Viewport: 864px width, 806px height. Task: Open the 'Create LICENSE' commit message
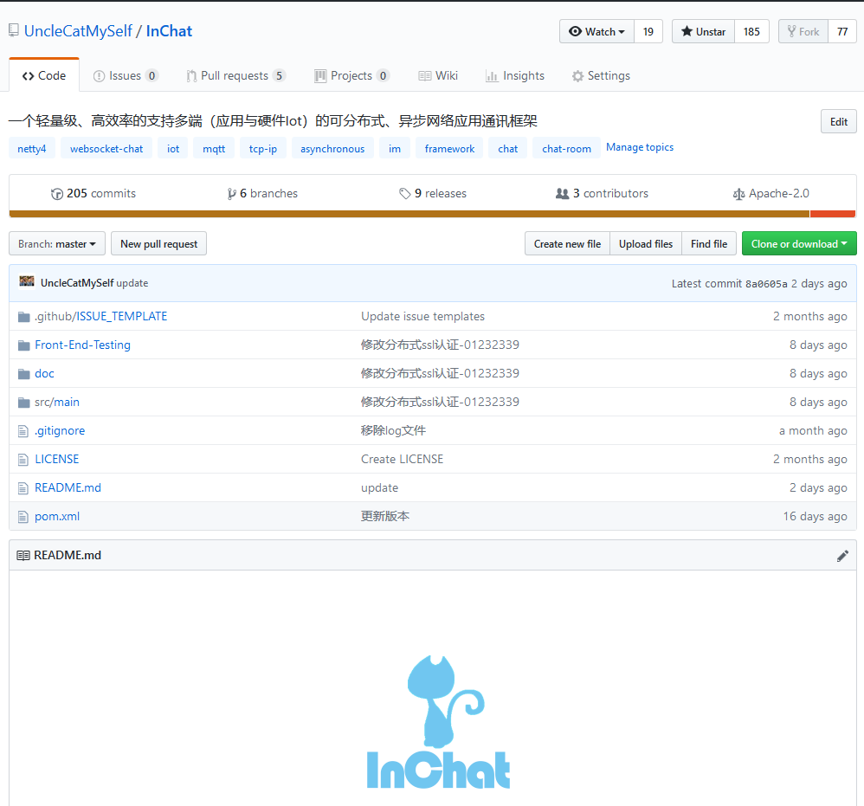(x=403, y=459)
